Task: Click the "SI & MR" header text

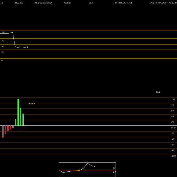Action: point(19,3)
